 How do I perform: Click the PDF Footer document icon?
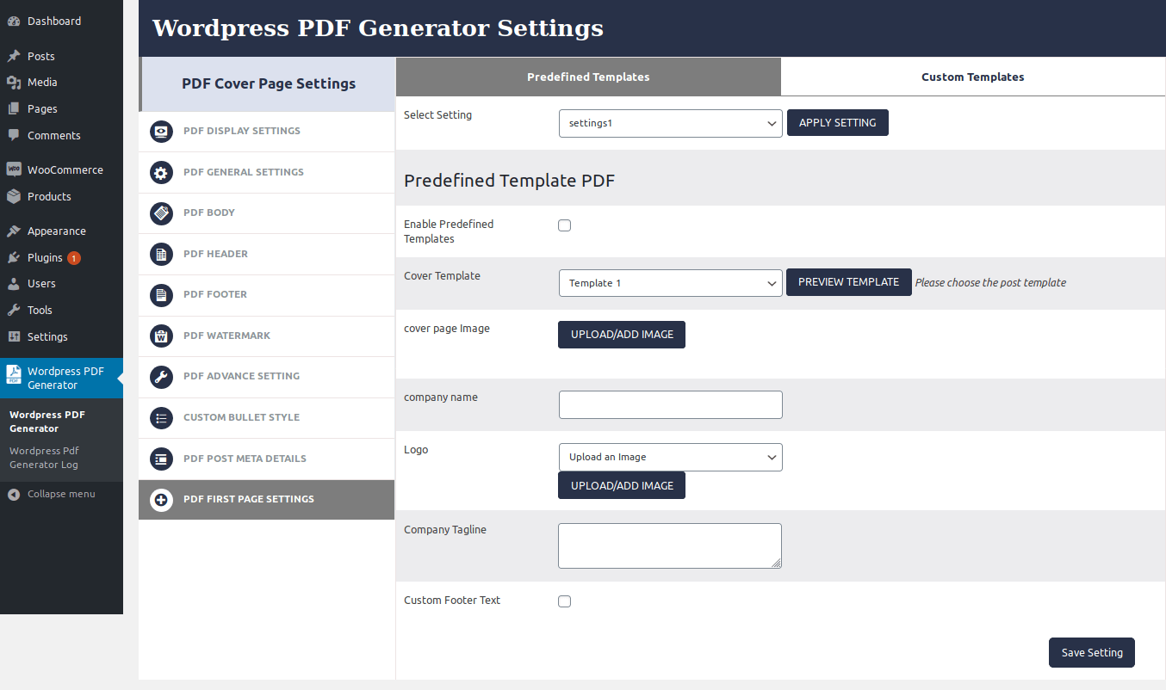coord(161,294)
